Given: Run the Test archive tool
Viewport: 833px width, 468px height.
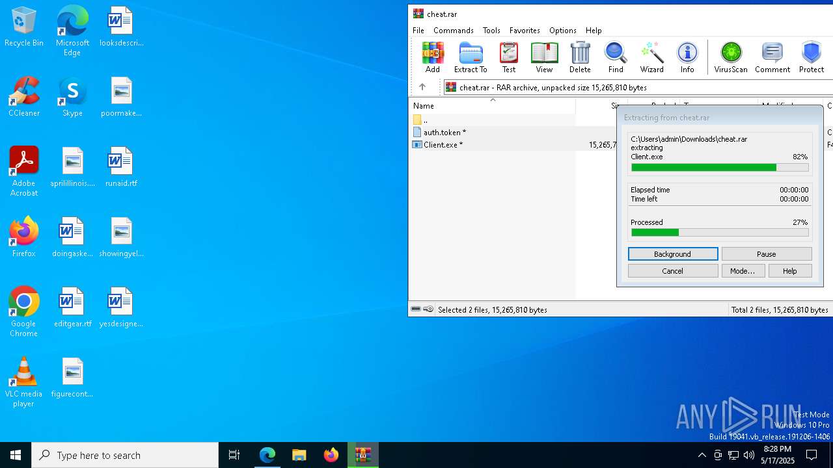Looking at the screenshot, I should click(508, 57).
